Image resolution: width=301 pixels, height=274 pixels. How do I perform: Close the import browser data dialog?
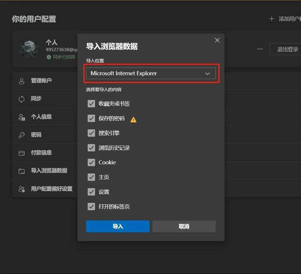tap(217, 40)
